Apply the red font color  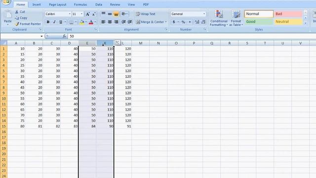91,22
